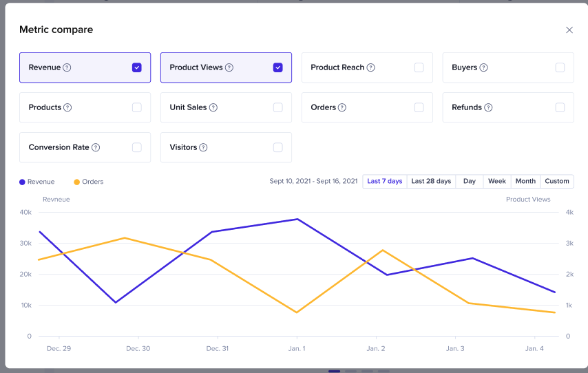Switch to the Last 28 days range
This screenshot has width=588, height=373.
pyautogui.click(x=431, y=181)
